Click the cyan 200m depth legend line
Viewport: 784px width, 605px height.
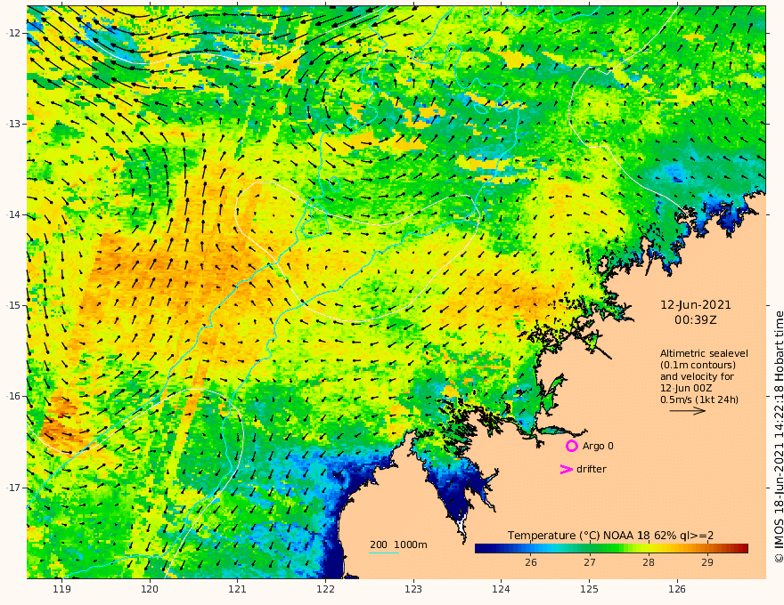click(384, 553)
